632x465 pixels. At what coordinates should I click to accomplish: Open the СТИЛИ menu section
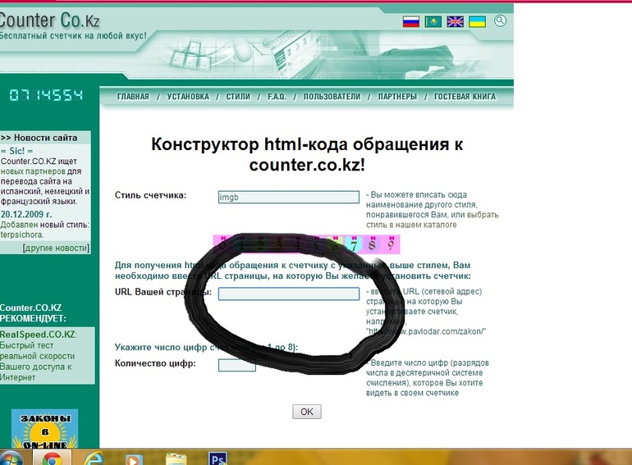[238, 97]
